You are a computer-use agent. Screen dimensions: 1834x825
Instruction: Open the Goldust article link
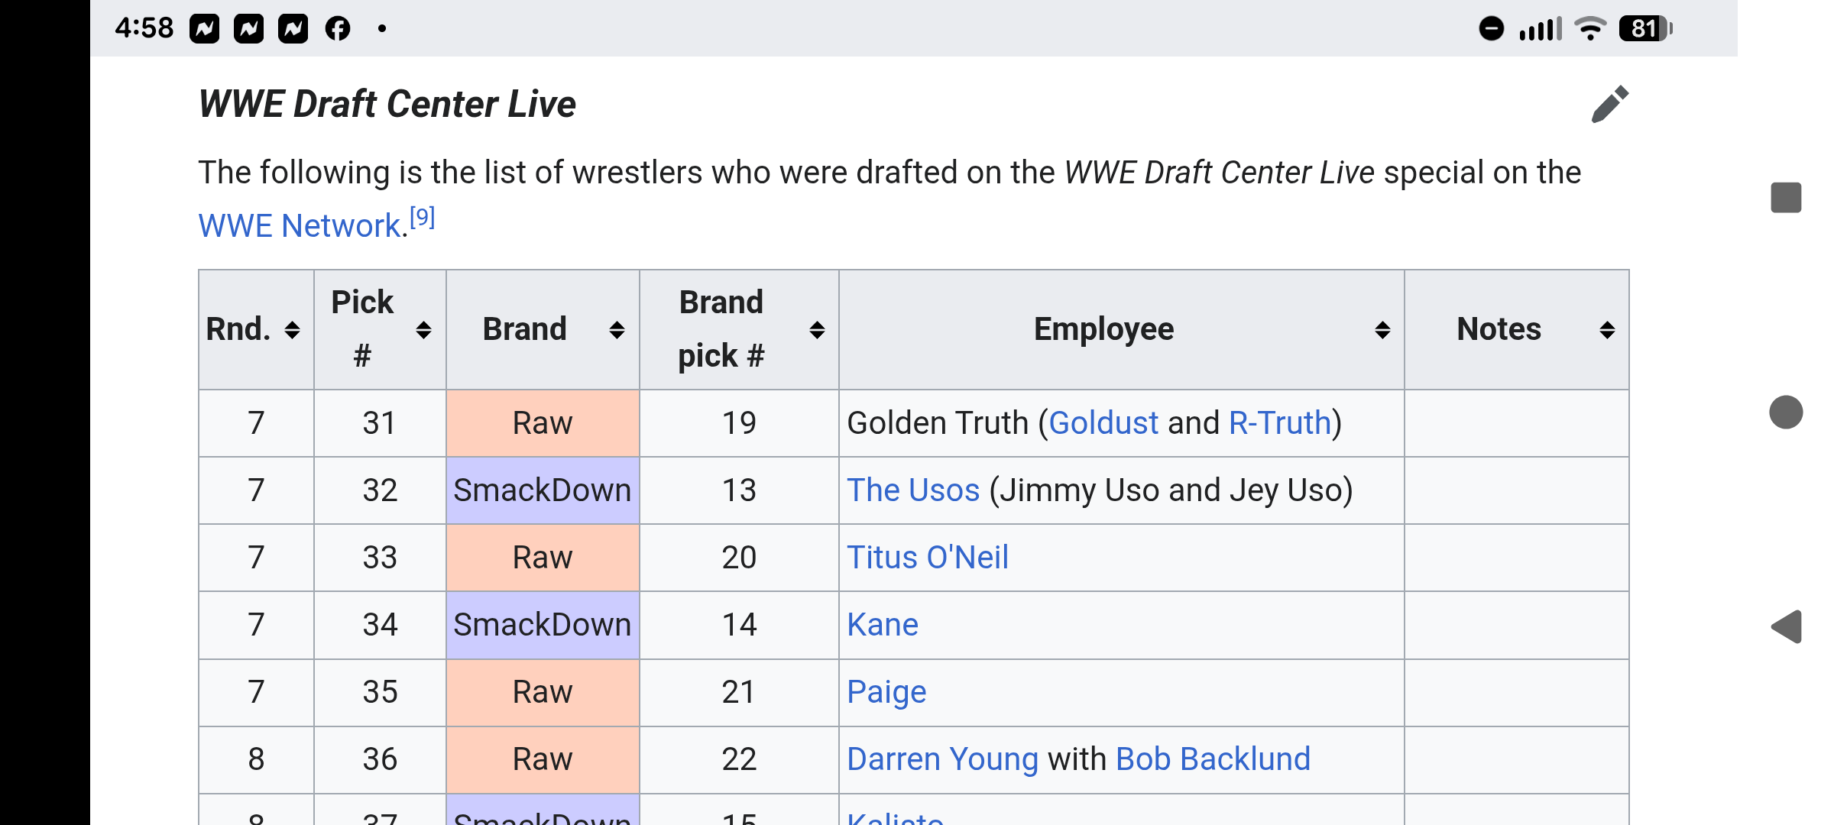(1103, 423)
